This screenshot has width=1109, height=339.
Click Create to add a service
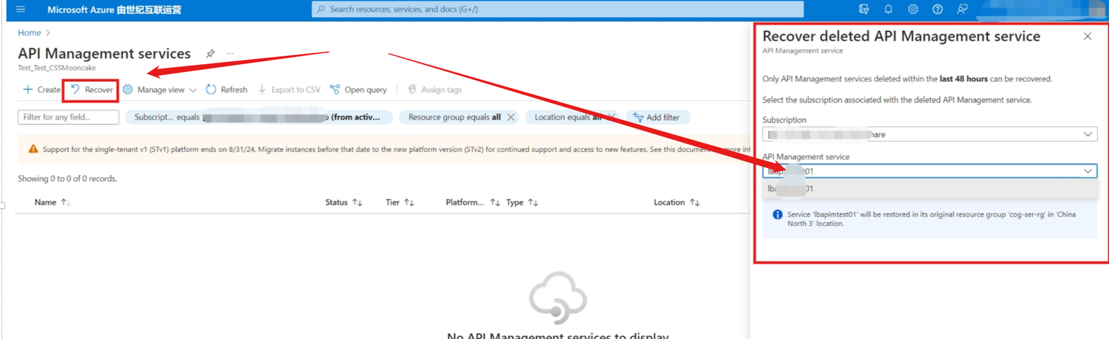pyautogui.click(x=42, y=90)
